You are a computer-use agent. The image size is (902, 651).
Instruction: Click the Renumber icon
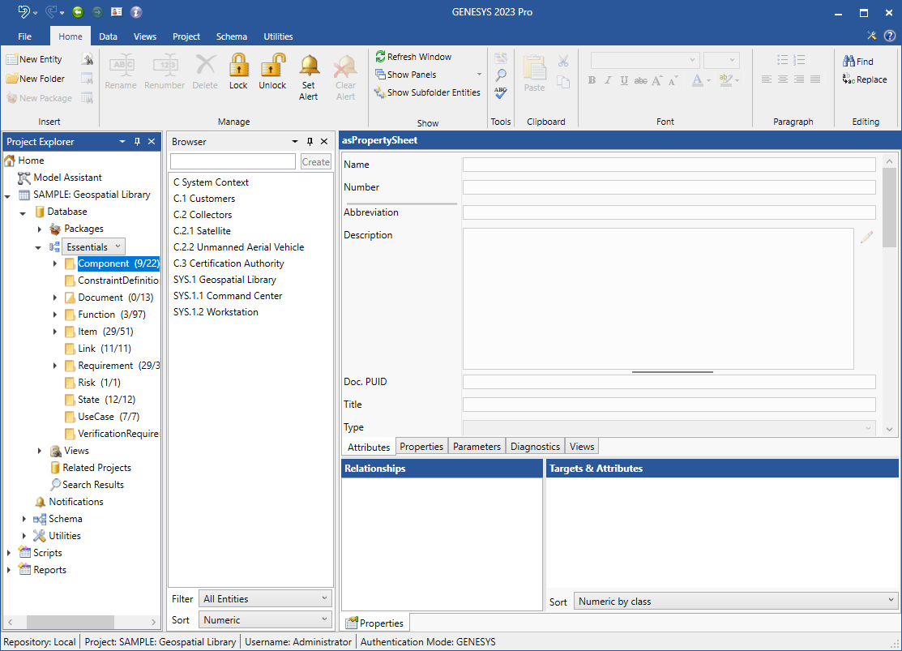point(165,65)
